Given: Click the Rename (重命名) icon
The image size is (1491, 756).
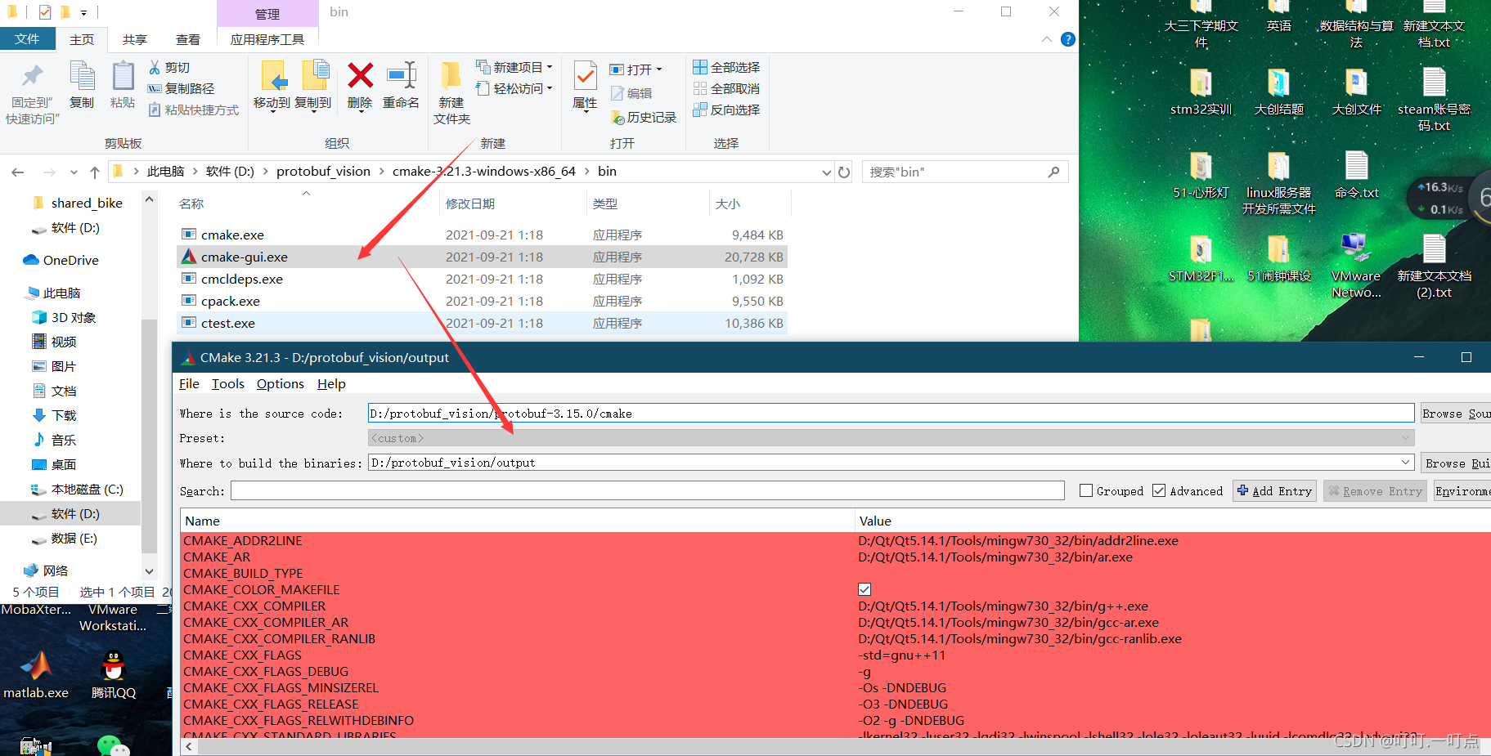Looking at the screenshot, I should (402, 75).
